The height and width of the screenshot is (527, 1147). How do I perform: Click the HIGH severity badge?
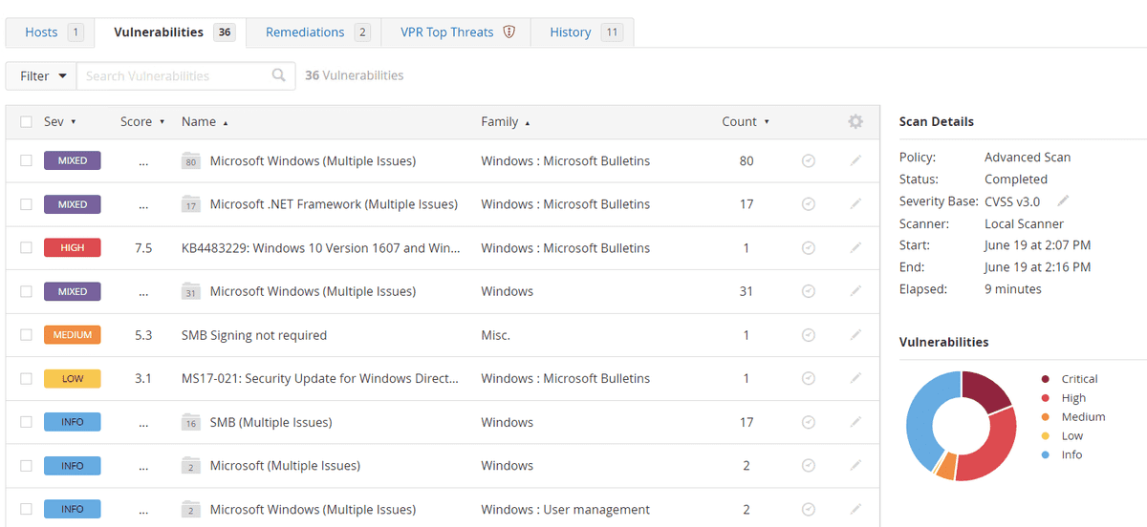tap(73, 248)
